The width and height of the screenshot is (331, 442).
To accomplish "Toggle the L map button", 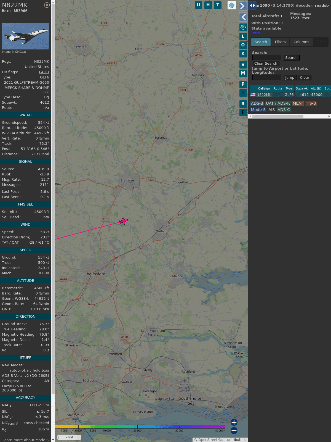I will coord(243,36).
